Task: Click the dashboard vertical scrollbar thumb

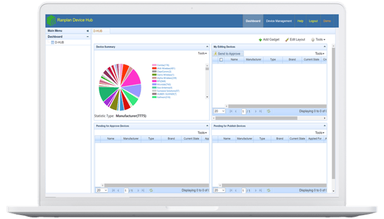Action: (x=333, y=113)
